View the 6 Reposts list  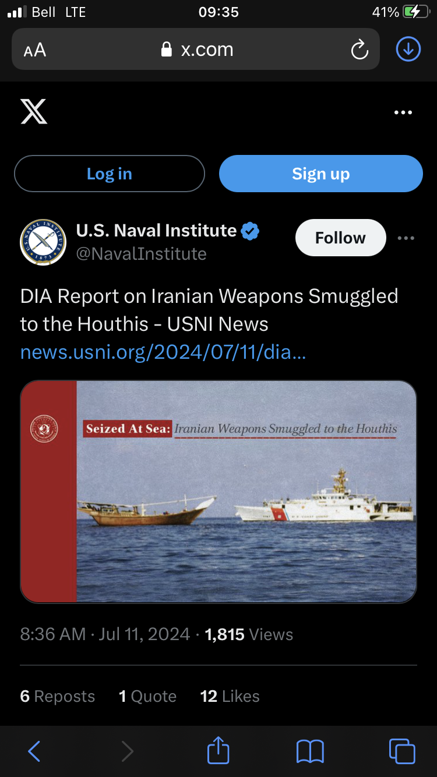58,696
